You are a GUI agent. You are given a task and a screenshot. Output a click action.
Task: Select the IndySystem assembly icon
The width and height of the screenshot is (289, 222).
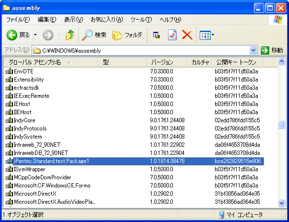coord(9,137)
